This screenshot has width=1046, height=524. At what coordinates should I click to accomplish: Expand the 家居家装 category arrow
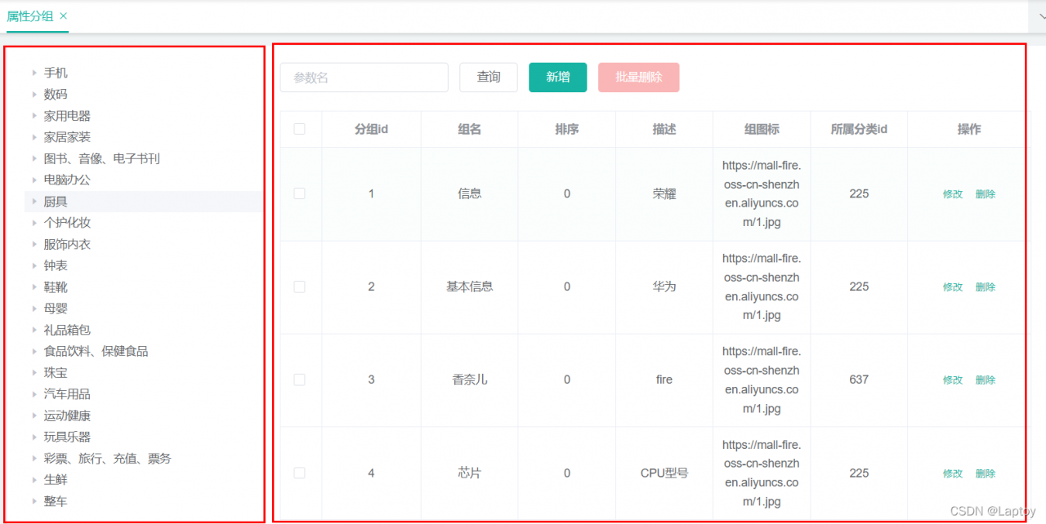pyautogui.click(x=34, y=137)
